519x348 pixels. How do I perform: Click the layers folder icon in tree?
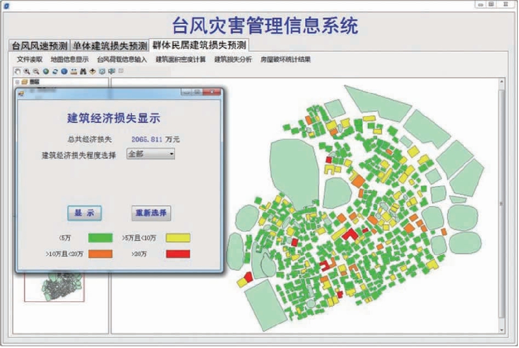pyautogui.click(x=24, y=82)
